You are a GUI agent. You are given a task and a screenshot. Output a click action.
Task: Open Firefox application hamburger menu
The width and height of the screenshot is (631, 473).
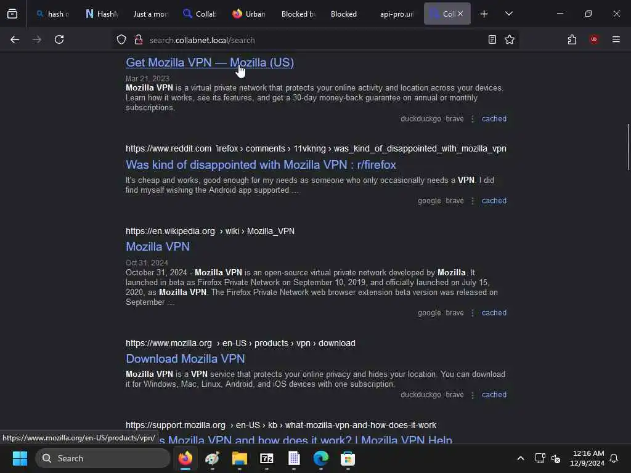[616, 39]
